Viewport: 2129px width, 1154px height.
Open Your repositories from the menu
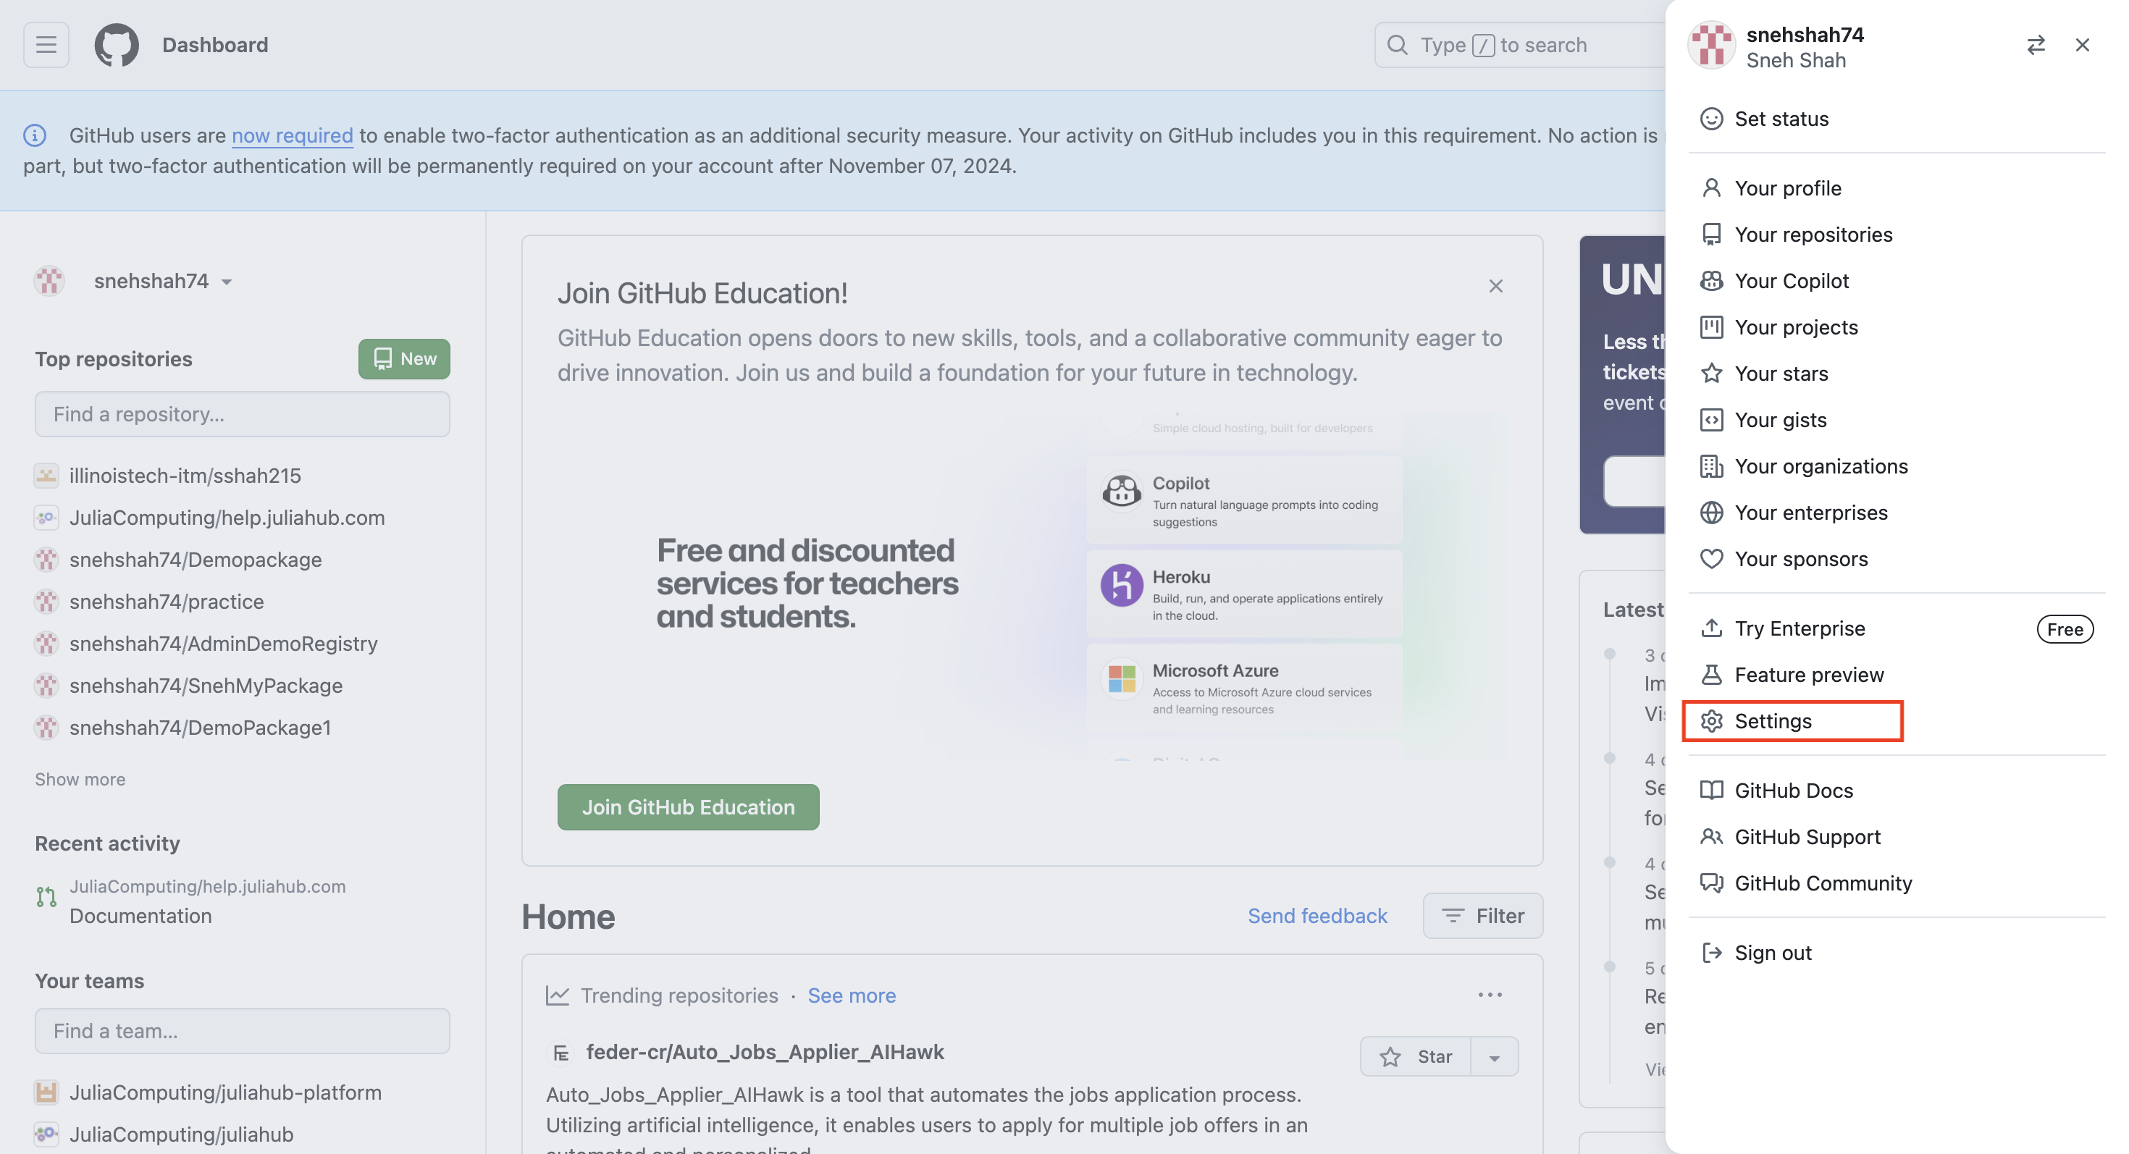[x=1896, y=234]
